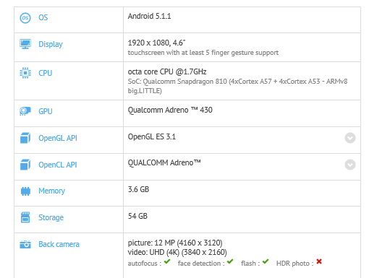
Task: Click the OpenGL API cube icon
Action: (25, 138)
